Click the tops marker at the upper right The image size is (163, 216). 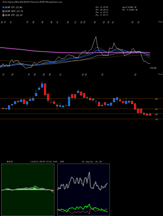pyautogui.click(x=160, y=22)
